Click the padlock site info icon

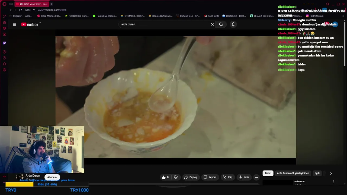pos(34,10)
